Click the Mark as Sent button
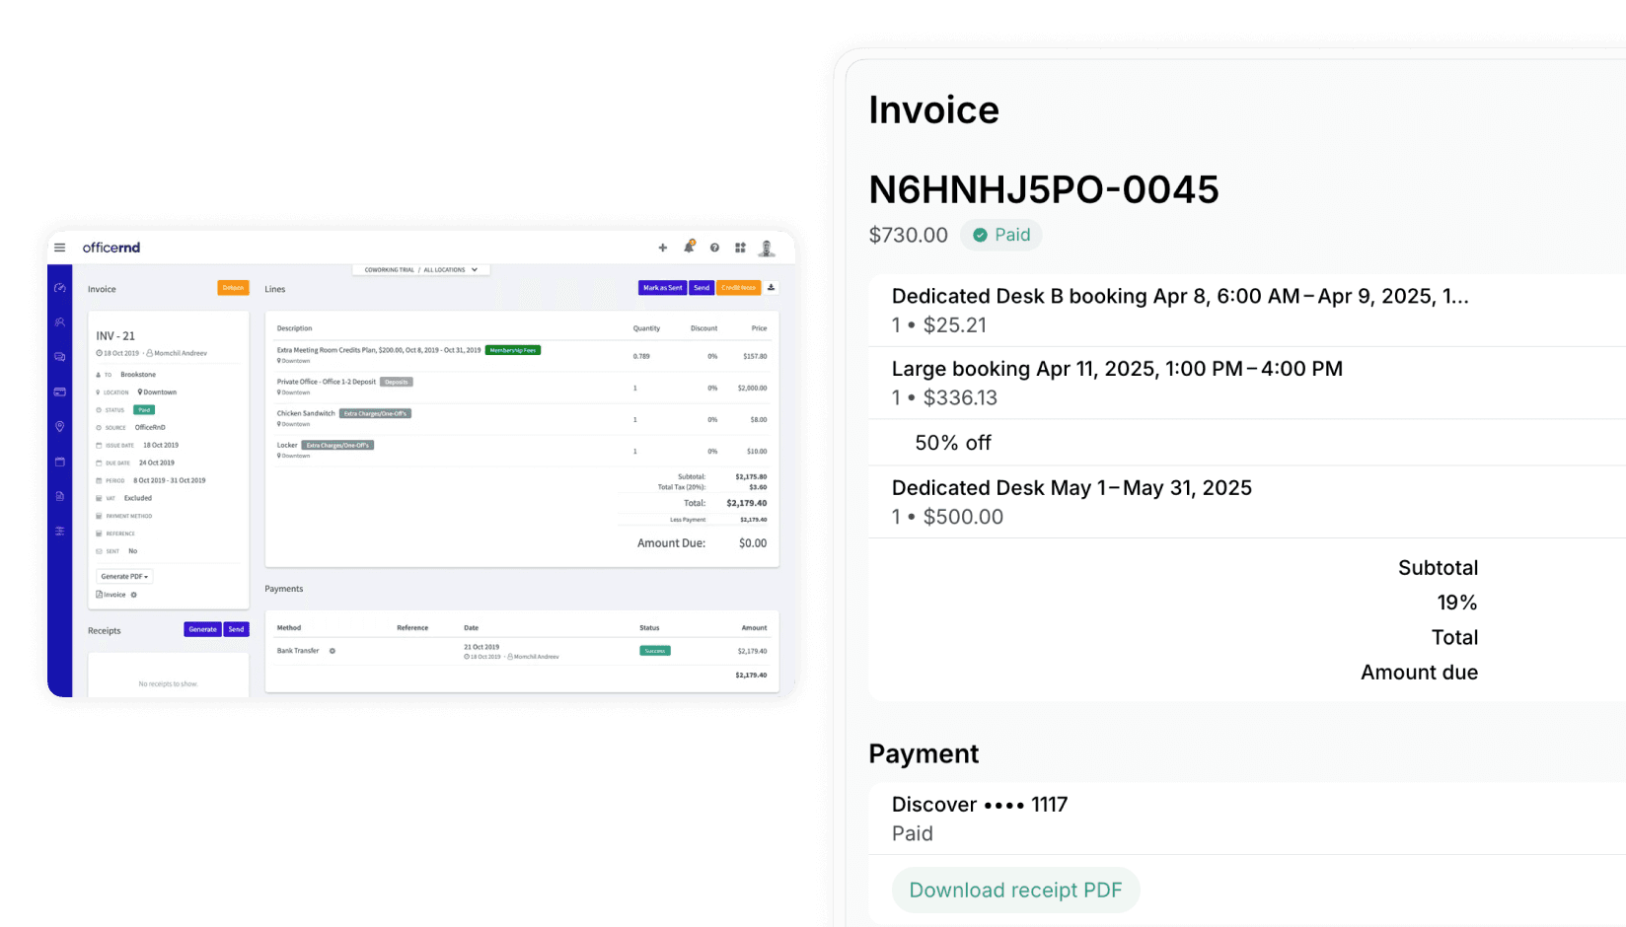Image resolution: width=1626 pixels, height=927 pixels. [x=663, y=287]
